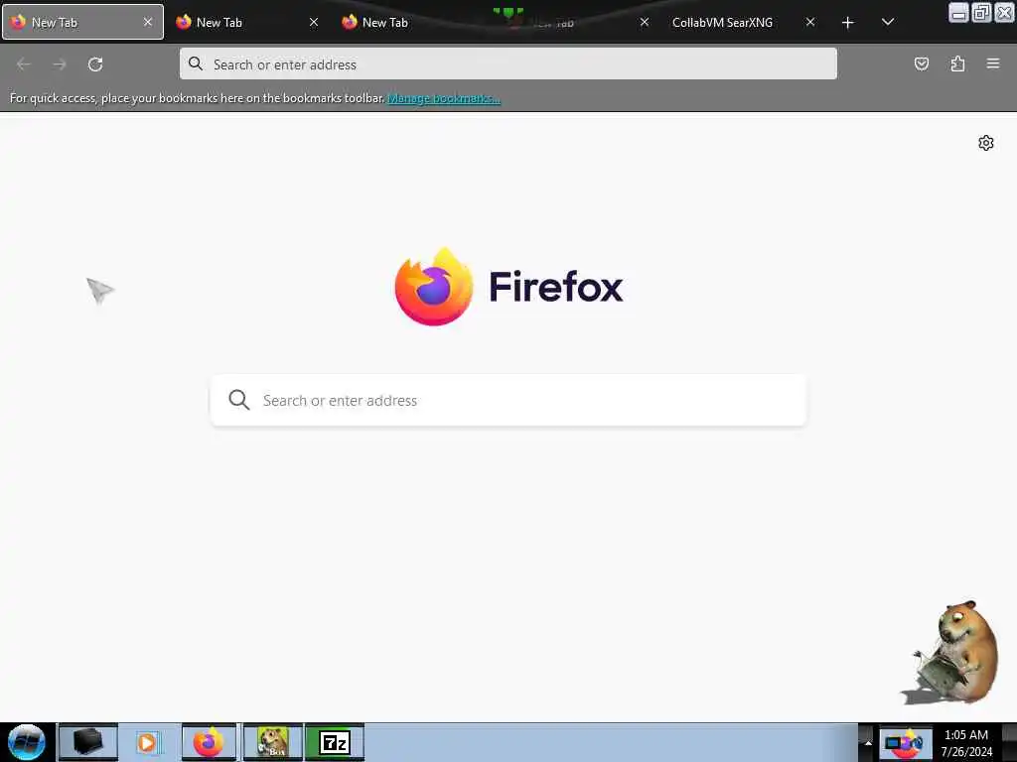Switch to the third New Tab tab
1017x762 pixels.
(414, 23)
